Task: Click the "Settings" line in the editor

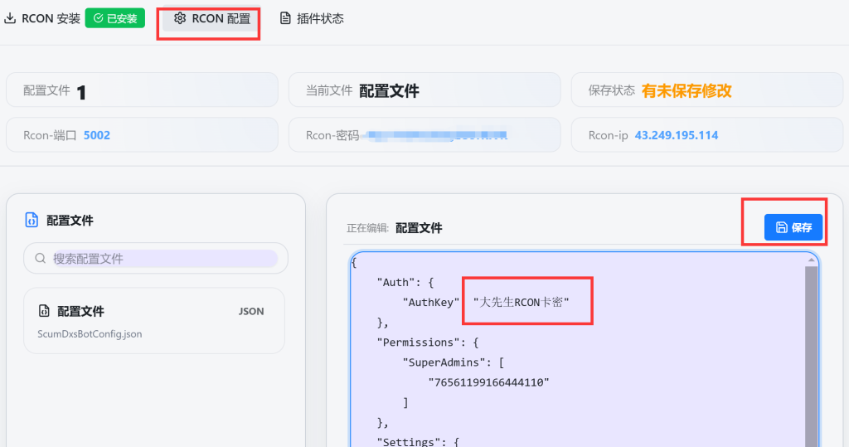Action: pos(418,441)
